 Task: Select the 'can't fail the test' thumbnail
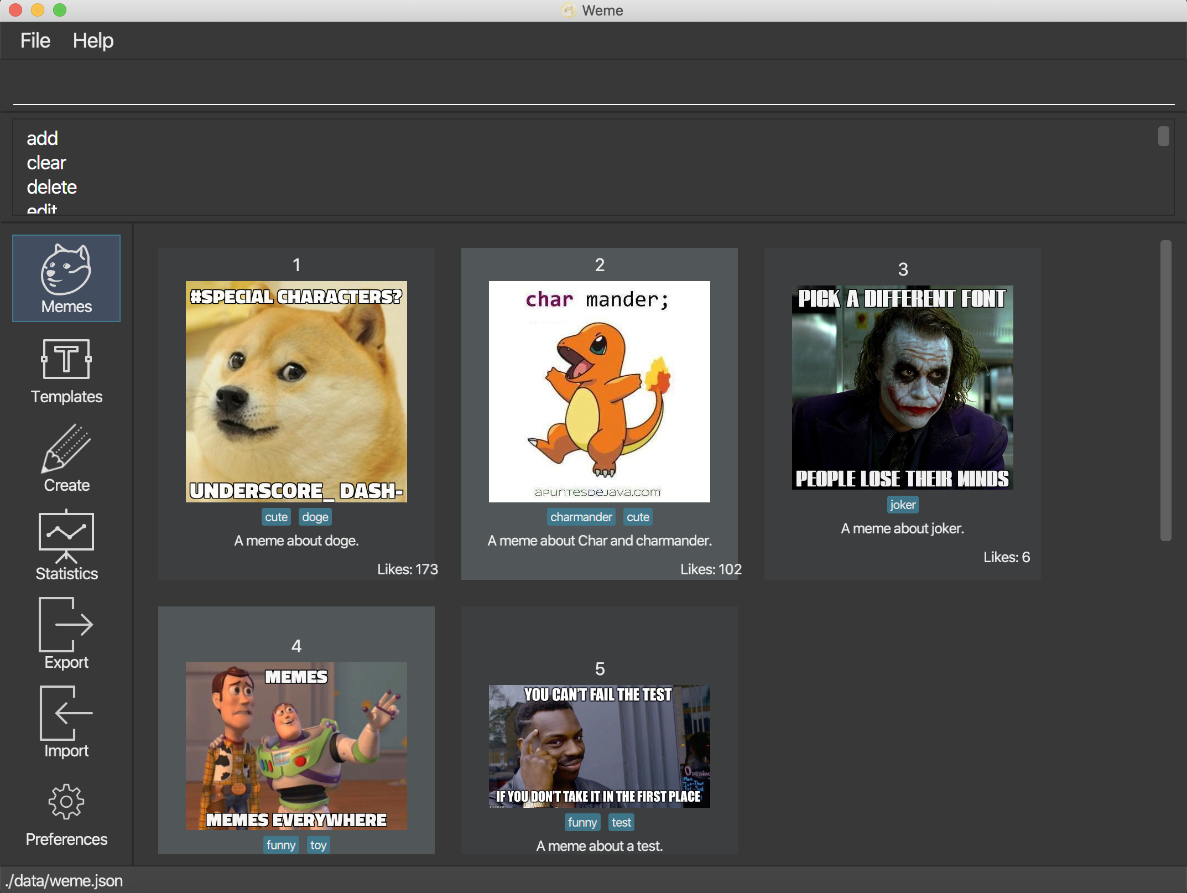point(600,746)
